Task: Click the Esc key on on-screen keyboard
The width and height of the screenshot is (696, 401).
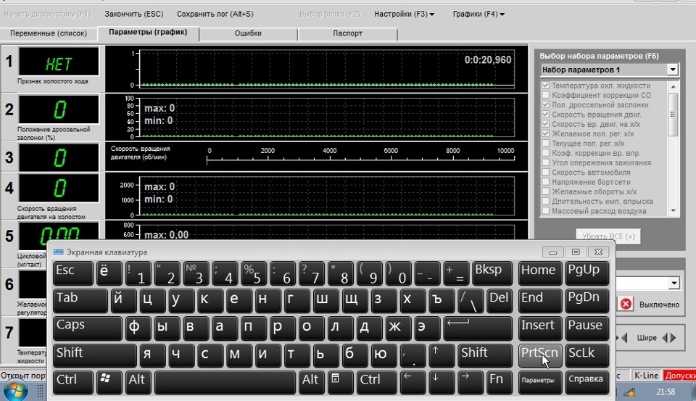Action: tap(72, 273)
